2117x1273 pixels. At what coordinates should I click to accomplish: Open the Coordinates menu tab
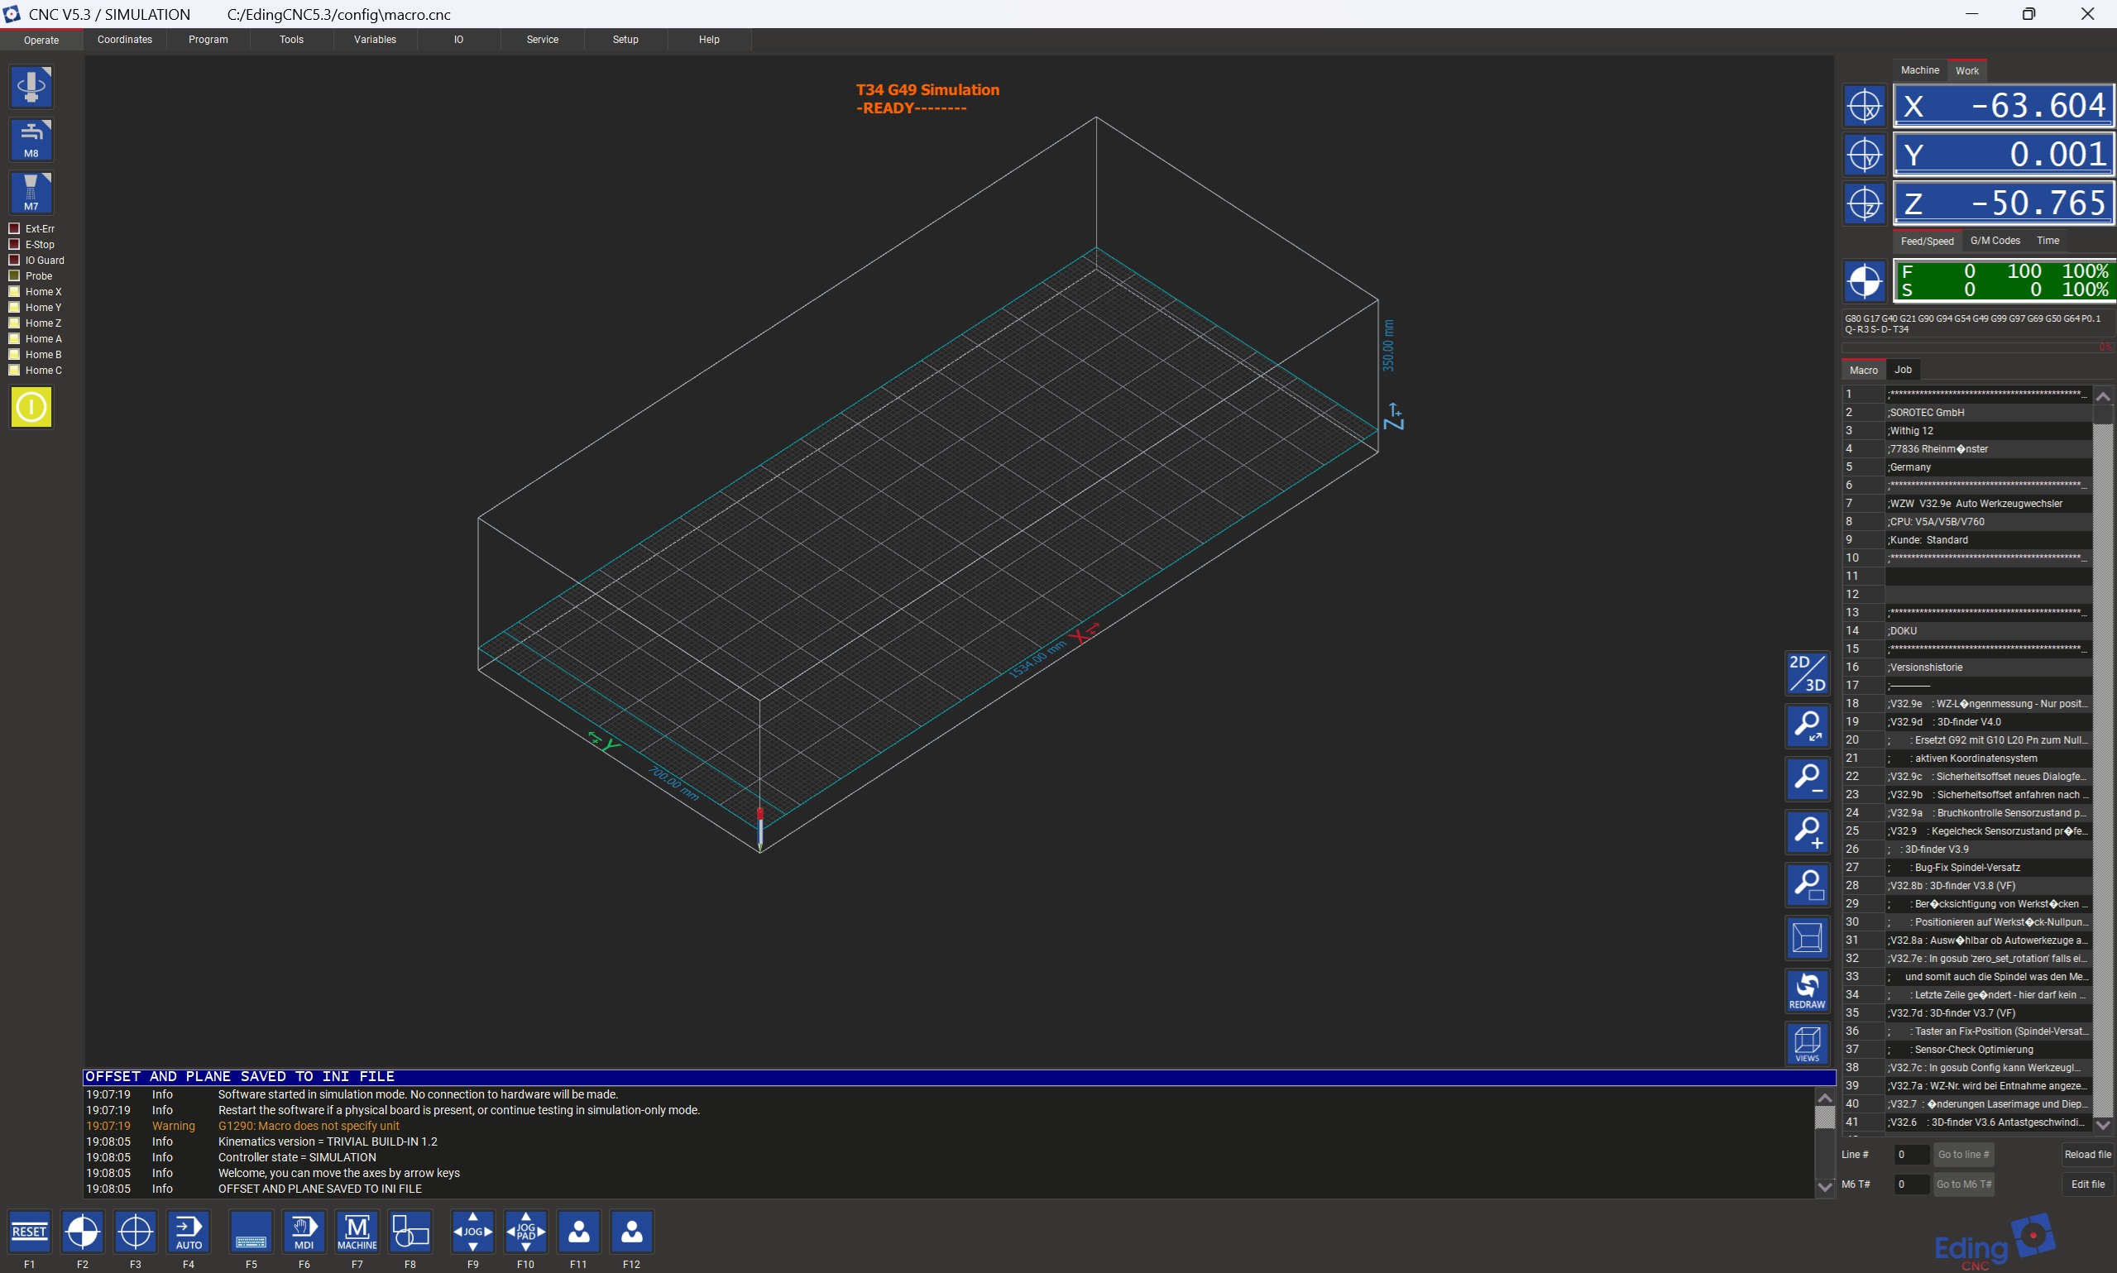coord(124,40)
